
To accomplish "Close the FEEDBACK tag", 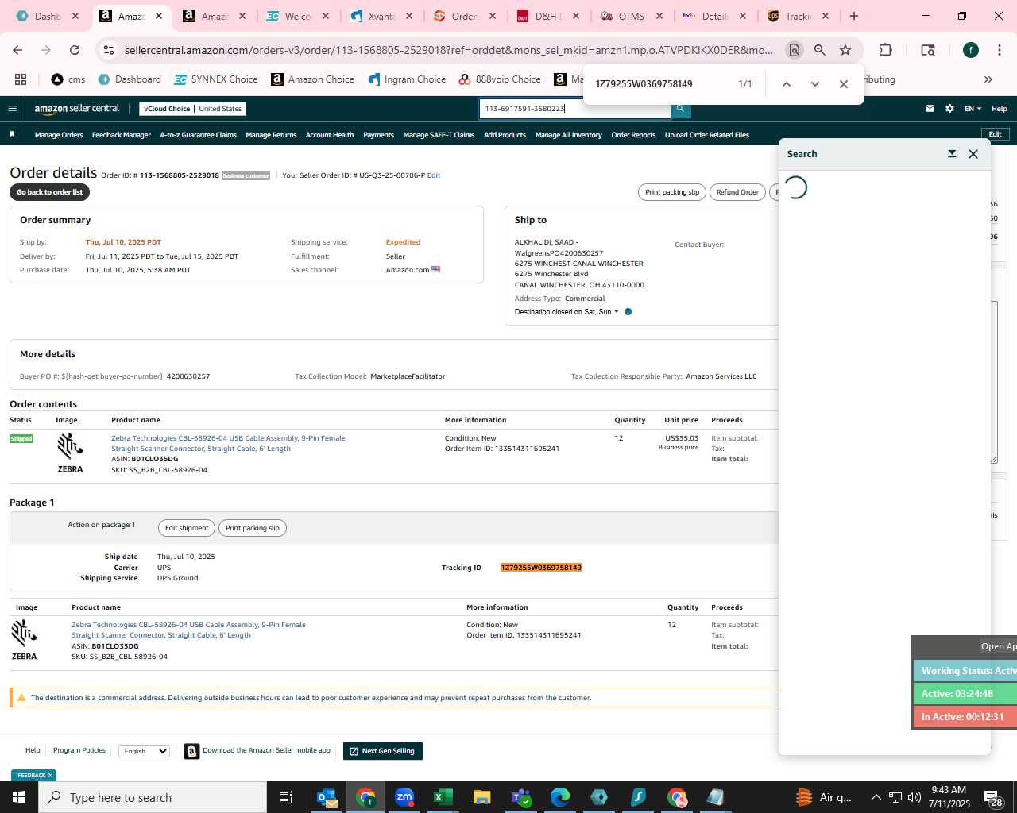I will pyautogui.click(x=50, y=776).
